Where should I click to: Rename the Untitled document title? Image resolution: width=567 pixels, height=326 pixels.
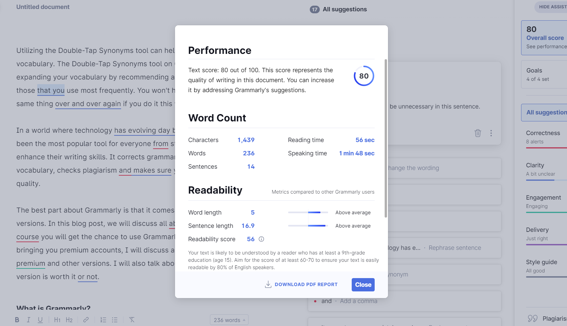pyautogui.click(x=43, y=7)
